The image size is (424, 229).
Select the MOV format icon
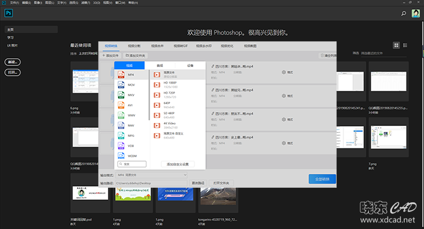coord(121,85)
